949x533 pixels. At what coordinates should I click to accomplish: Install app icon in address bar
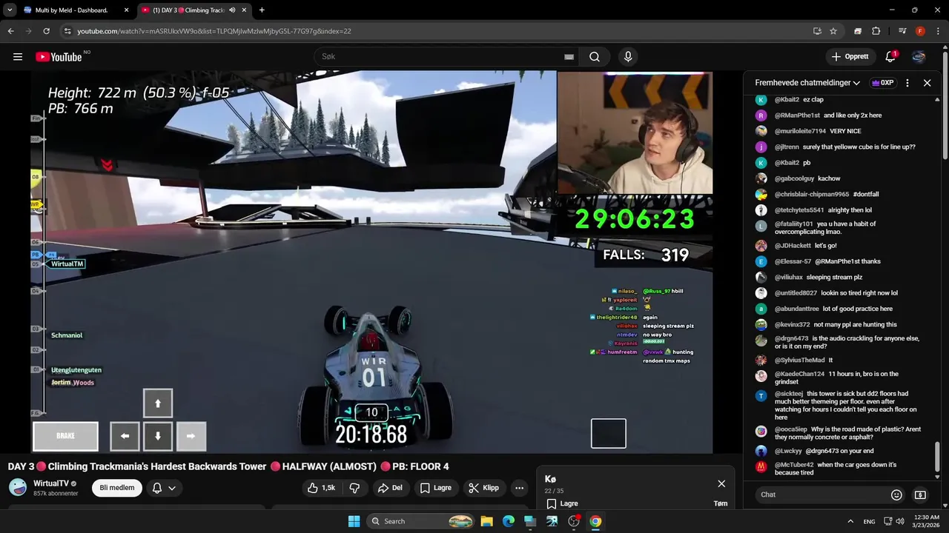(817, 31)
